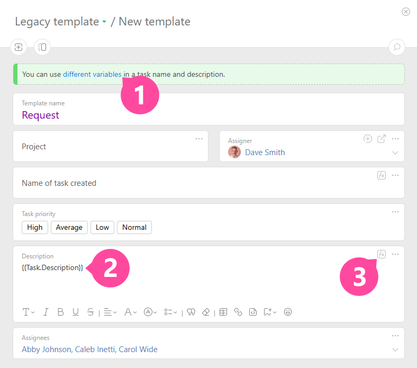Toggle bold formatting in the description toolbar
Viewport: 417px width, 368px height.
click(x=60, y=312)
